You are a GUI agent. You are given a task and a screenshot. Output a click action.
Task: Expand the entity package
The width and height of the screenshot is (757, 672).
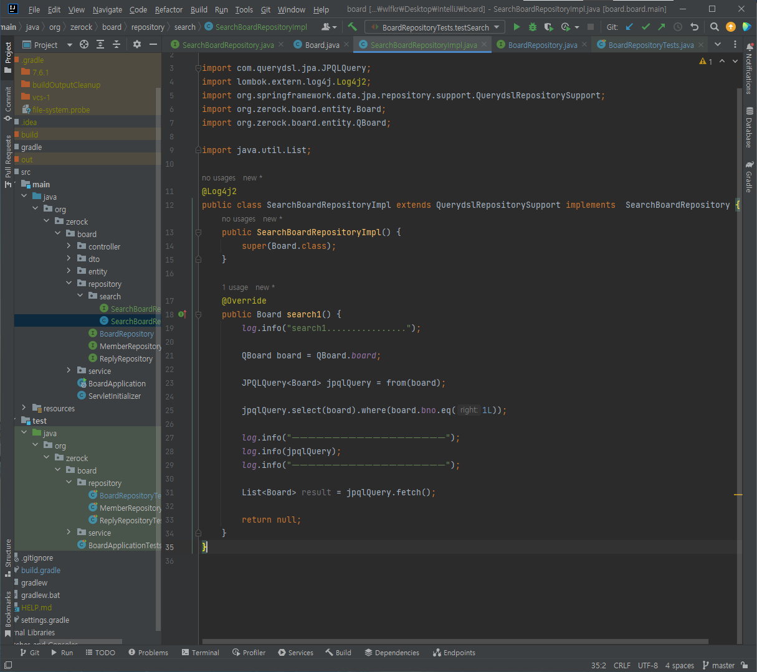pyautogui.click(x=69, y=271)
